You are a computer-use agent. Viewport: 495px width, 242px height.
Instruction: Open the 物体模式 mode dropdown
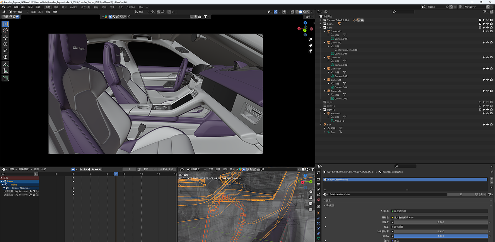pyautogui.click(x=18, y=12)
